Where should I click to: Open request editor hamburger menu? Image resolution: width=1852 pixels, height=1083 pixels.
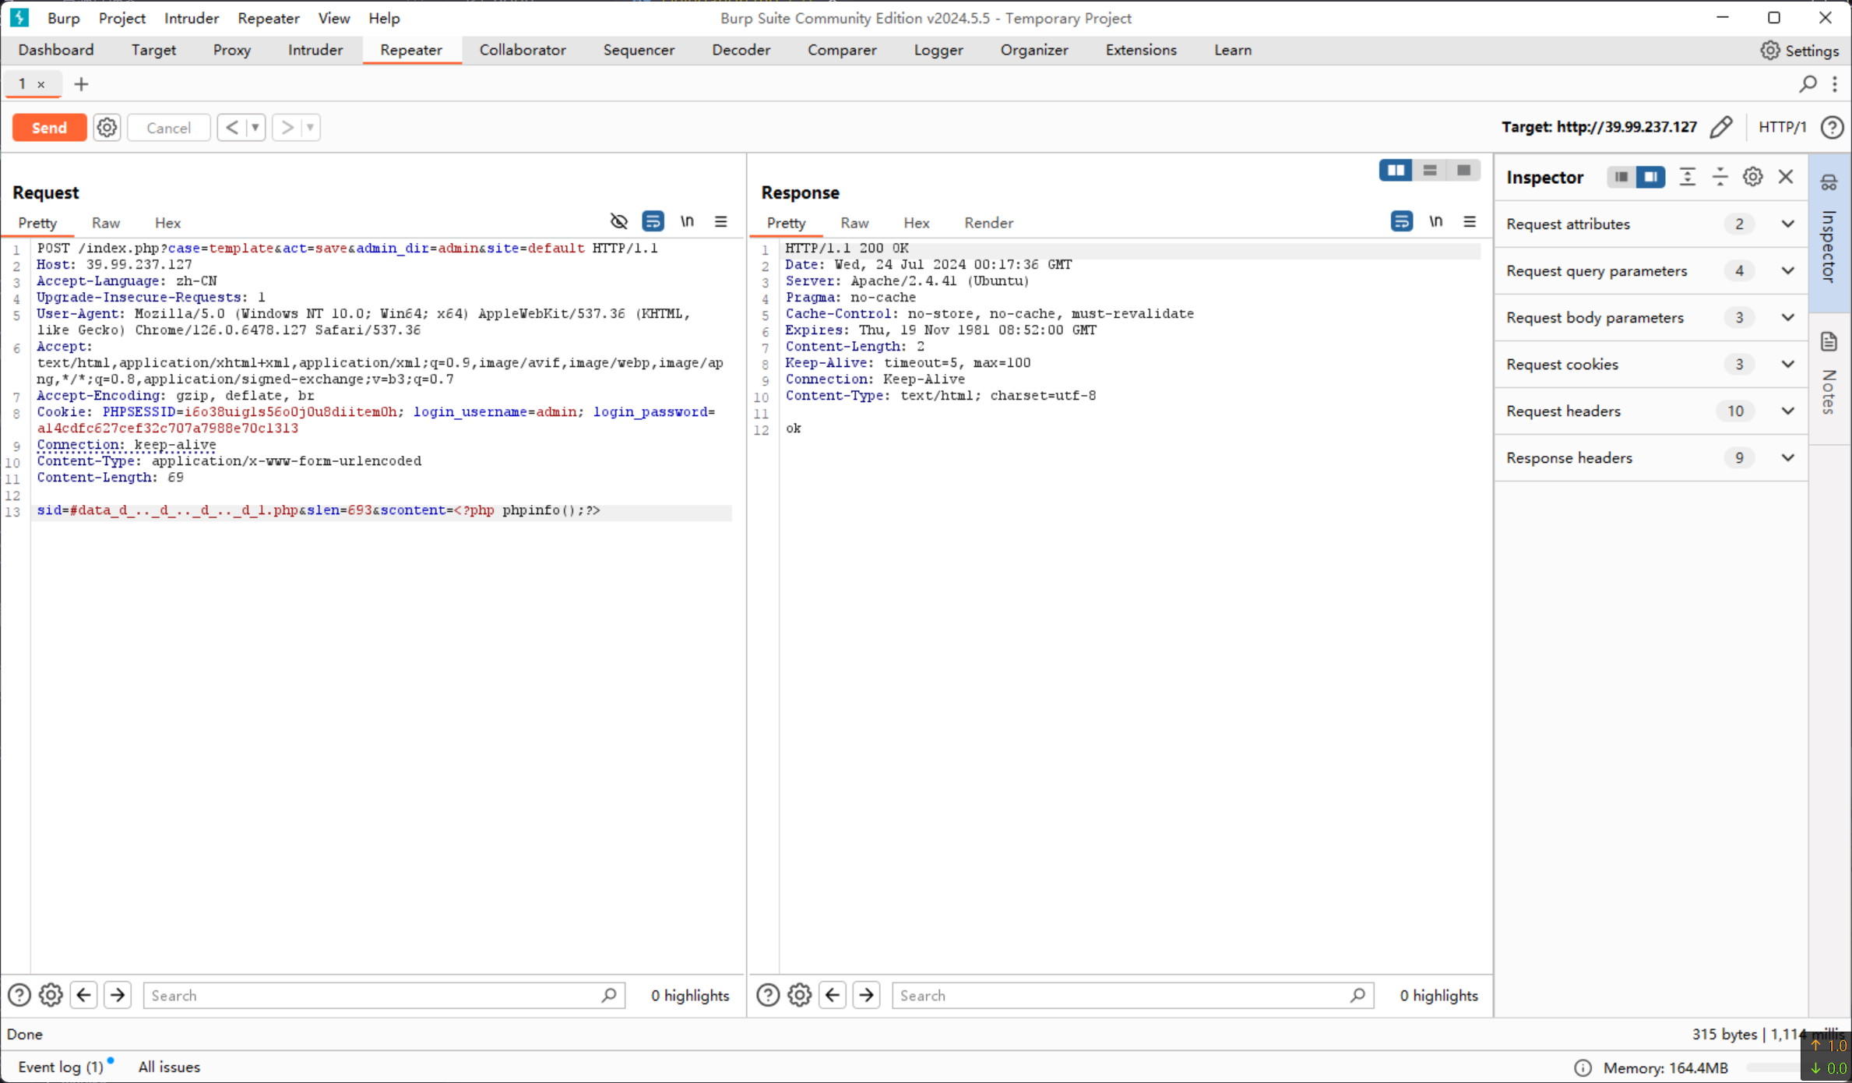(721, 222)
